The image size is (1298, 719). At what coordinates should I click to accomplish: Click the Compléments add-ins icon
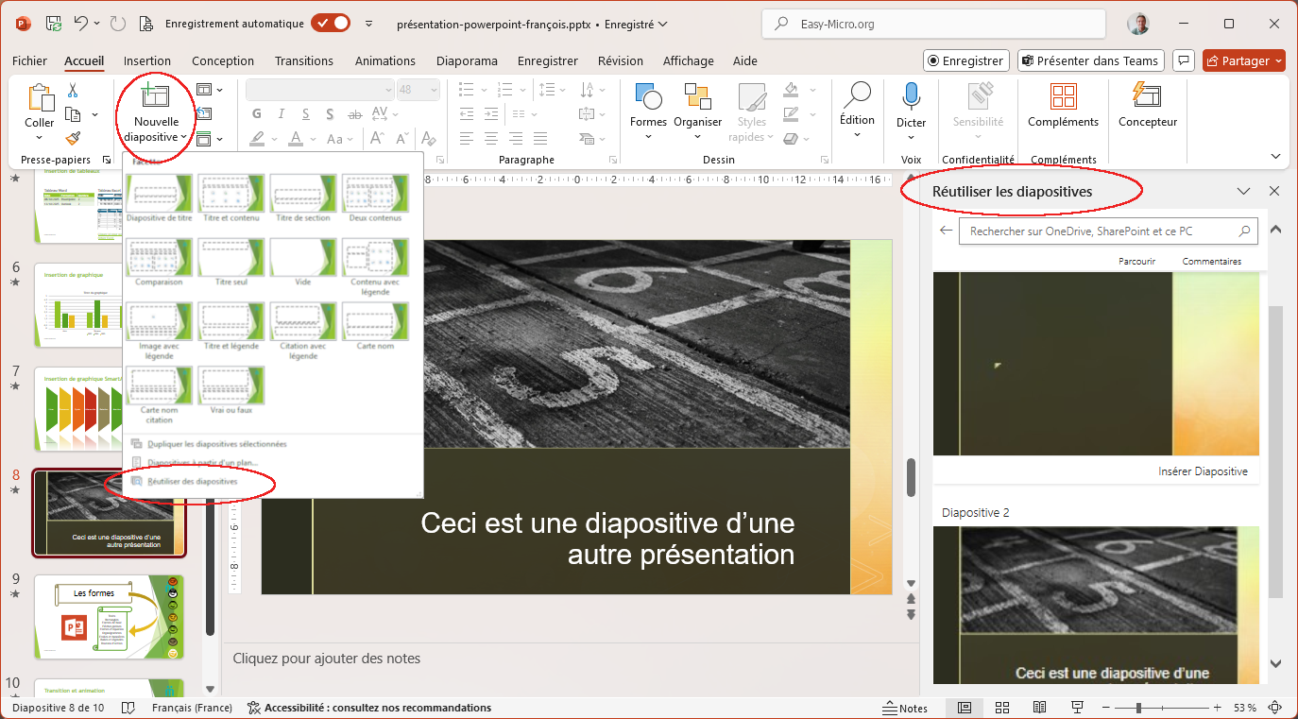1063,97
